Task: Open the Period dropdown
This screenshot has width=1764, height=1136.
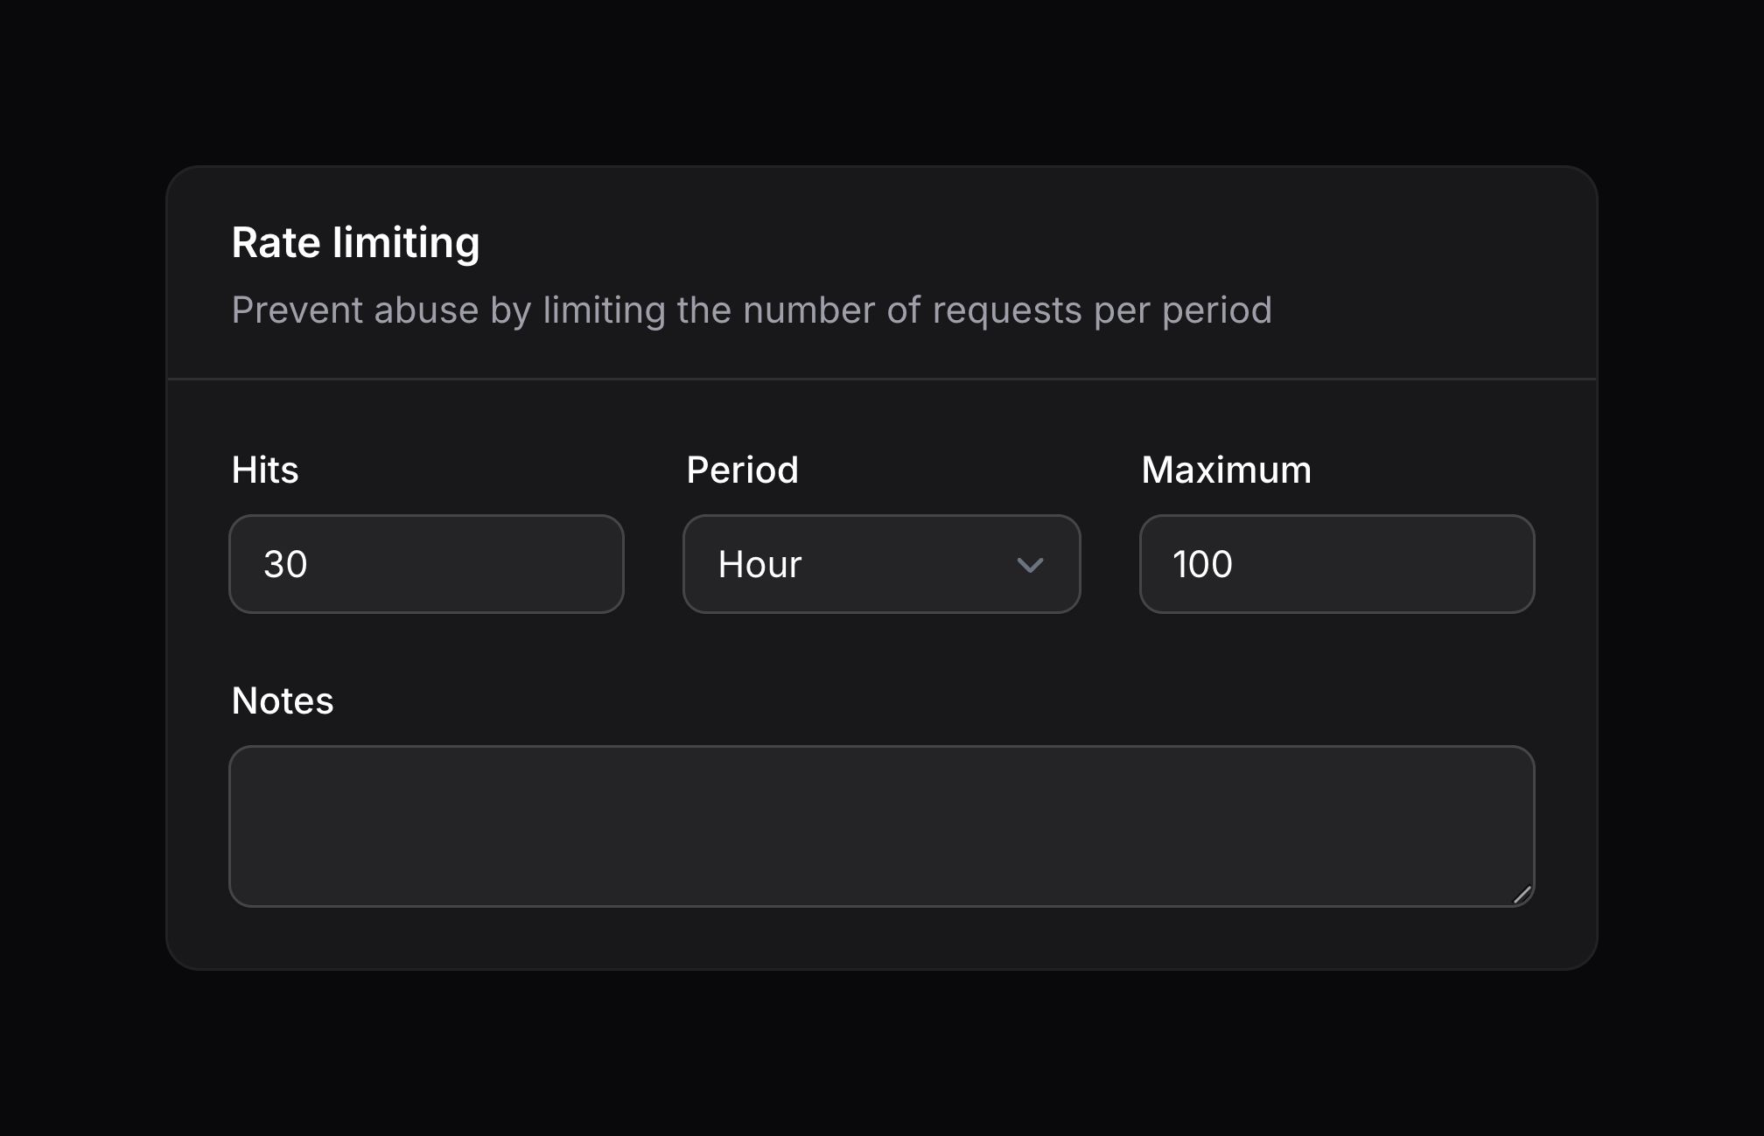Action: pyautogui.click(x=881, y=564)
